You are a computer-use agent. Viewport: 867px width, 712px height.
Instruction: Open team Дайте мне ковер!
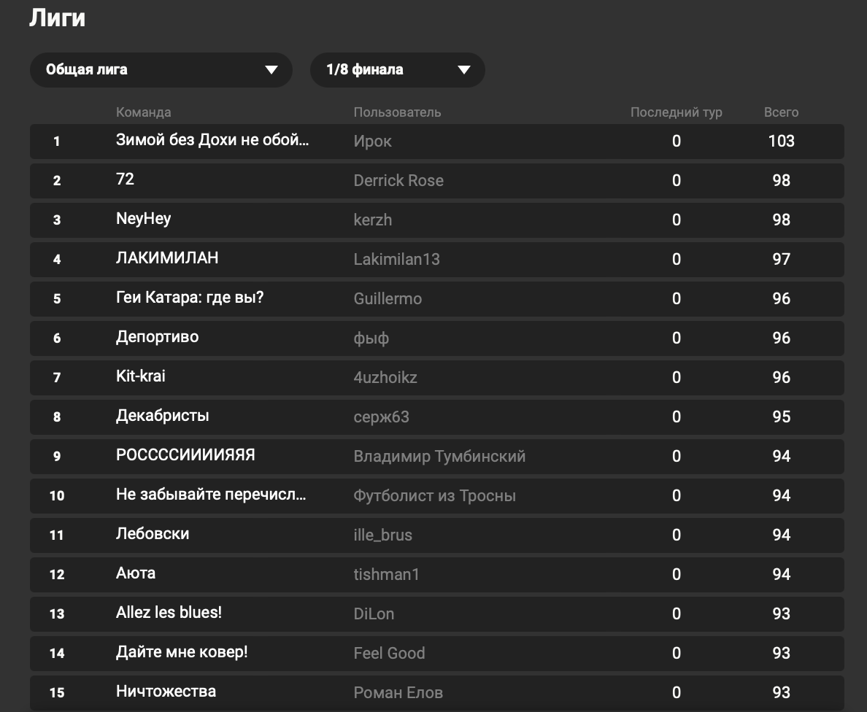click(182, 652)
